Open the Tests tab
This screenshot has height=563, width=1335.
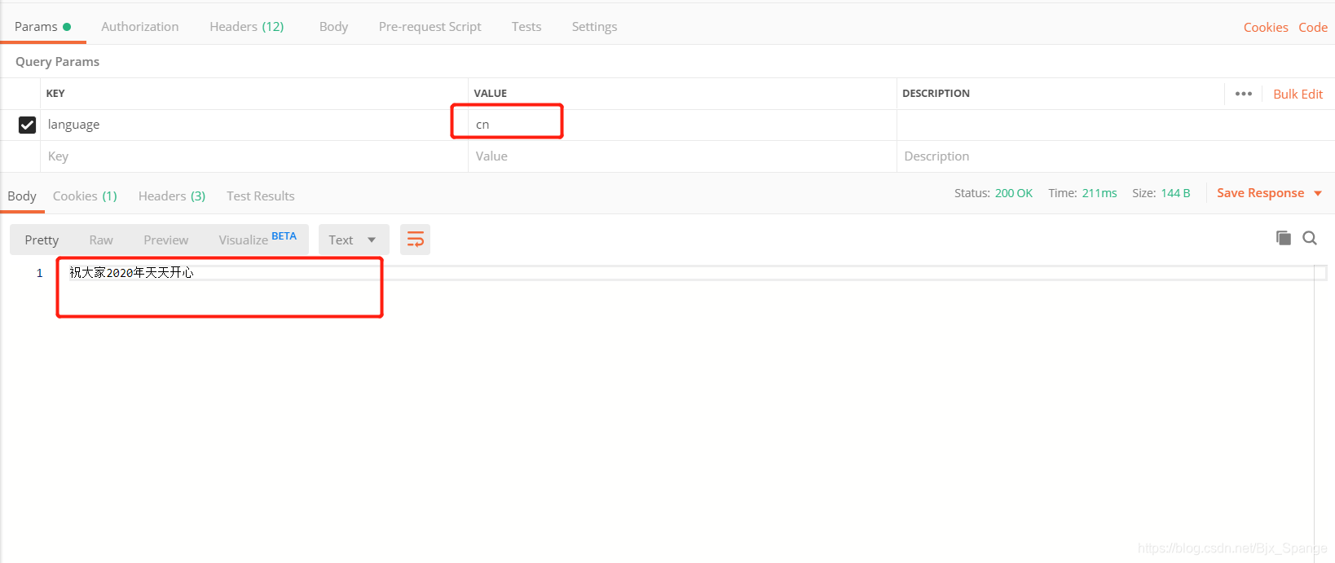(527, 26)
